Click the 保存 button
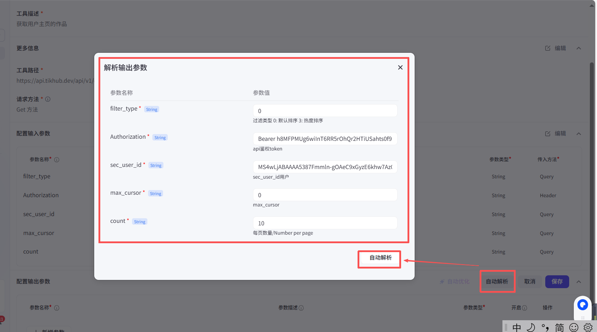Image resolution: width=597 pixels, height=332 pixels. tap(557, 282)
